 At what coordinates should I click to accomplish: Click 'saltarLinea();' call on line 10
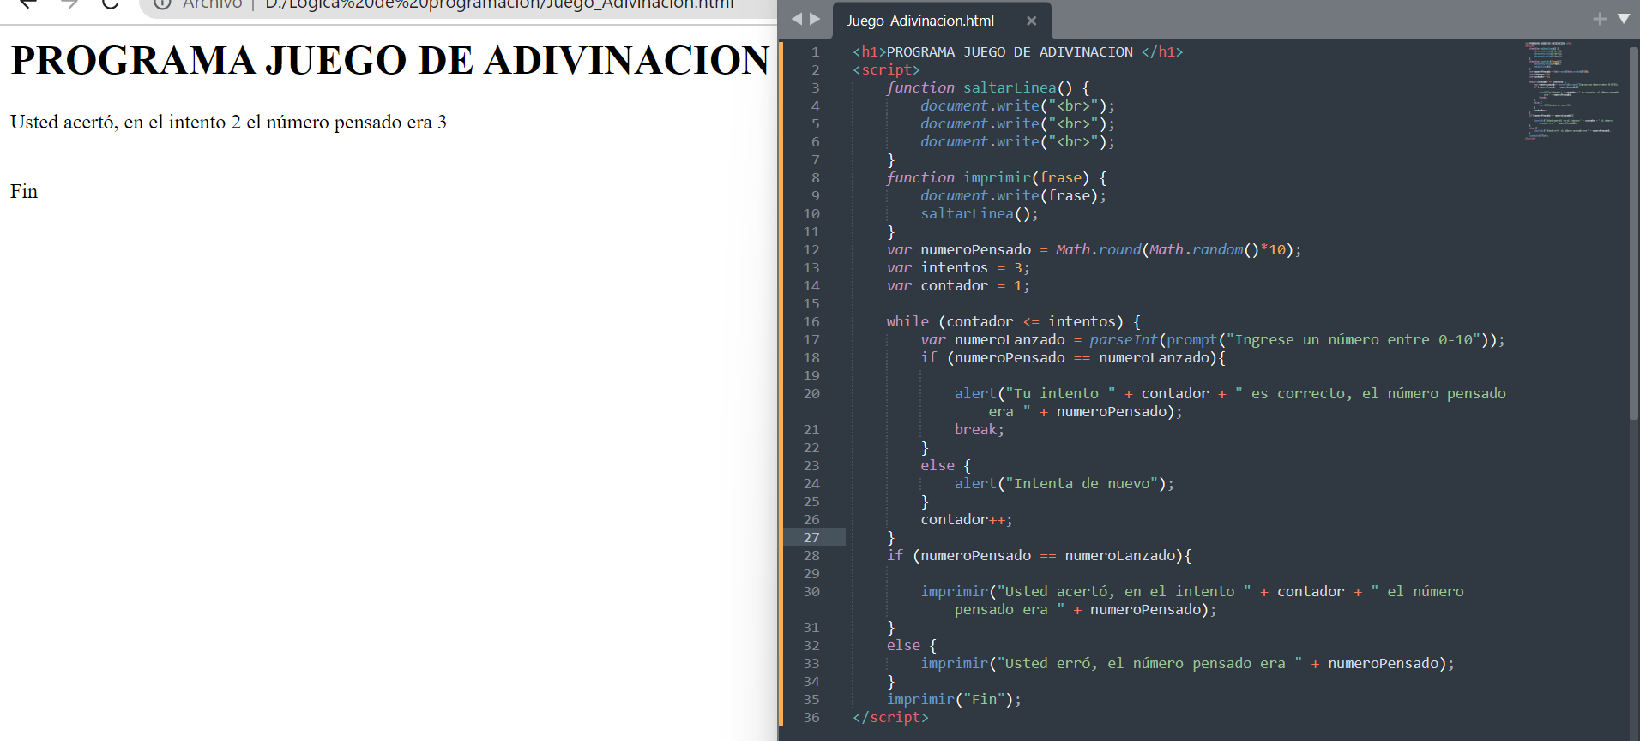980,214
